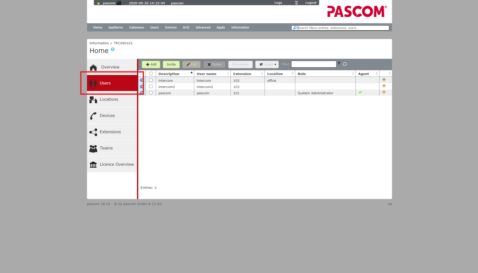Click the Licence Overview building icon
The image size is (478, 273).
click(x=93, y=164)
